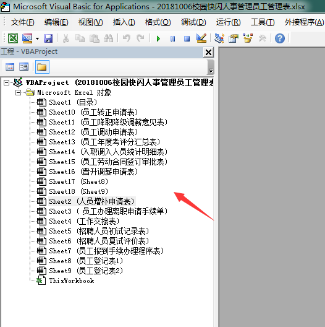The height and width of the screenshot is (327, 325).
Task: Open 格式(O) menu
Action: (x=158, y=22)
